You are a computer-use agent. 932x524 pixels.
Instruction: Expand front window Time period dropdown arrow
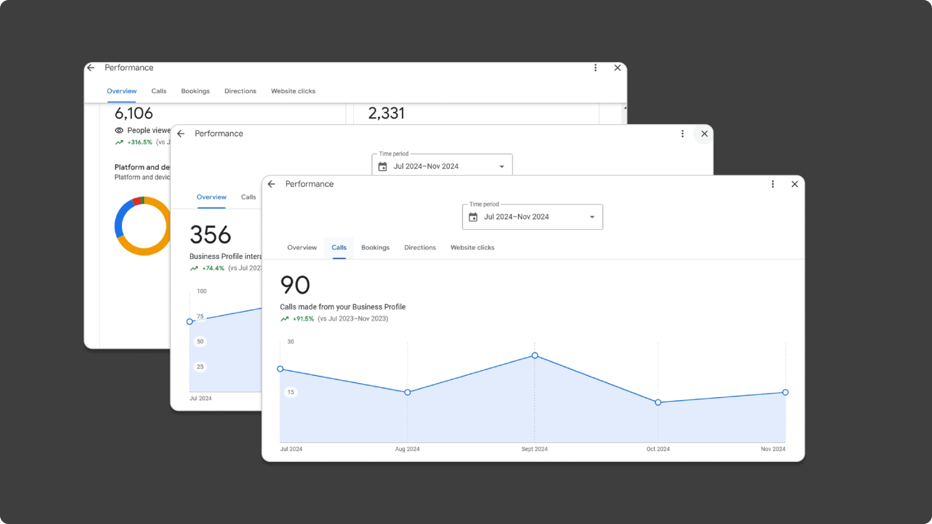pos(592,217)
